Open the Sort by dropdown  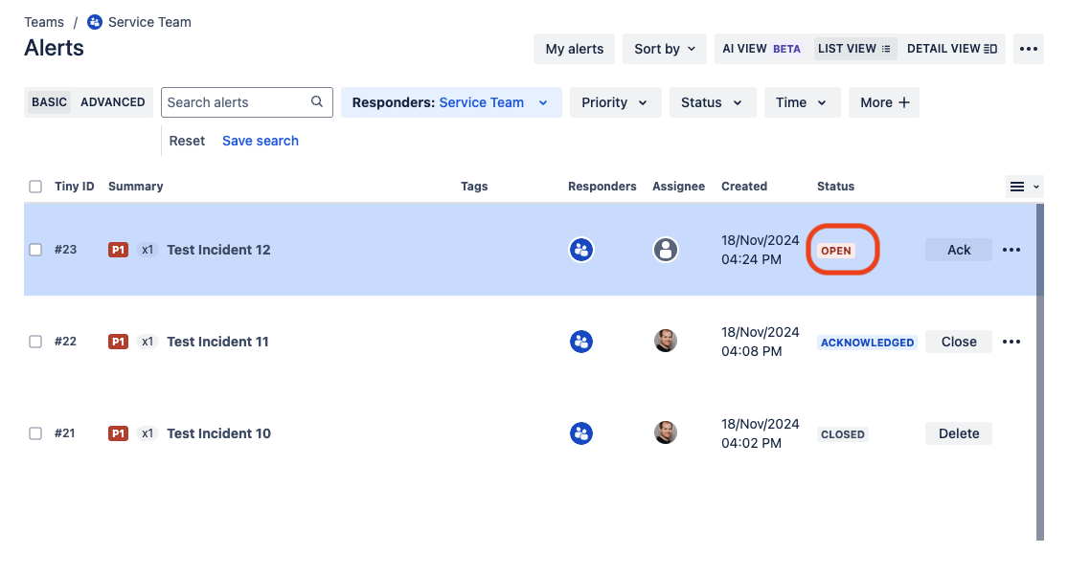(x=664, y=49)
